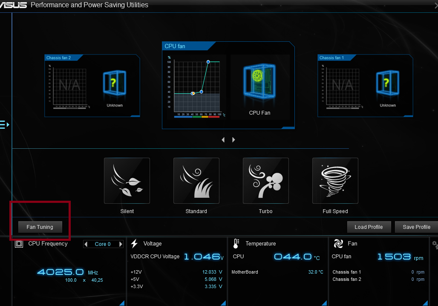Viewport: 438px width, 306px height.
Task: Select lowest point on CPU fan curve
Action: pyautogui.click(x=193, y=93)
